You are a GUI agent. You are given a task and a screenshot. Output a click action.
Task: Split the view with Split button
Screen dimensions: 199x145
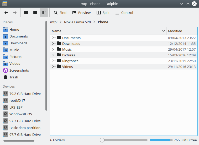pos(103,13)
